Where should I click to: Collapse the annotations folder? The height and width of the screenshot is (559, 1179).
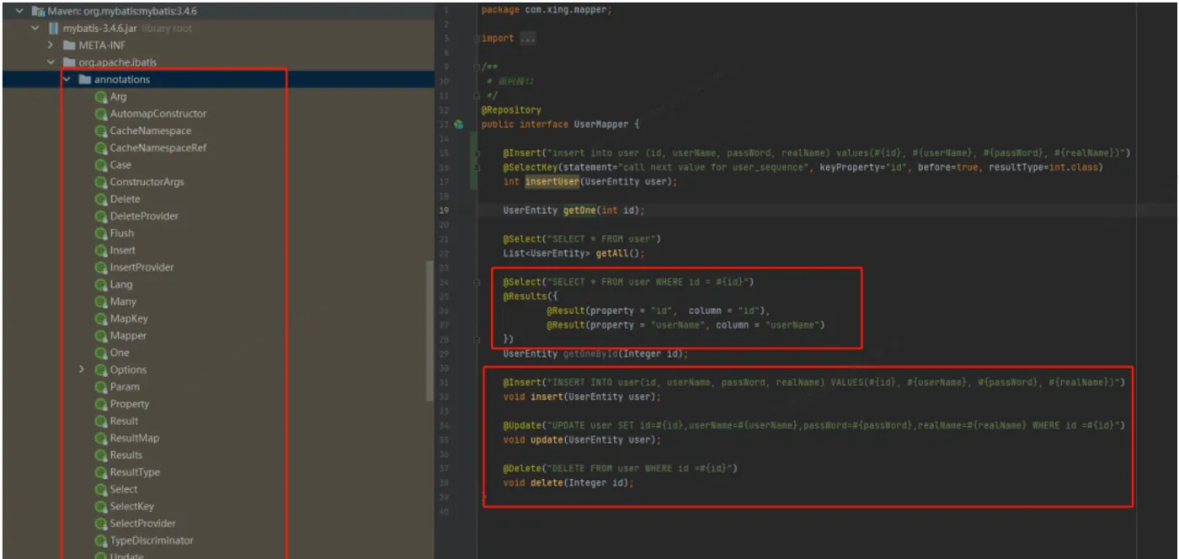[x=67, y=79]
